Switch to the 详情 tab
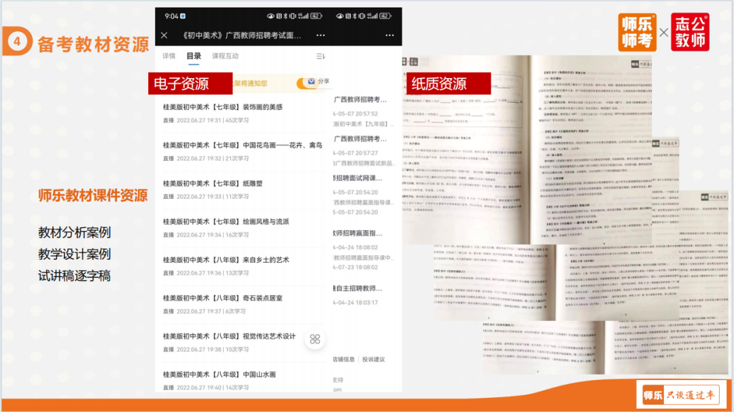Screen dimensions: 734x412 169,56
